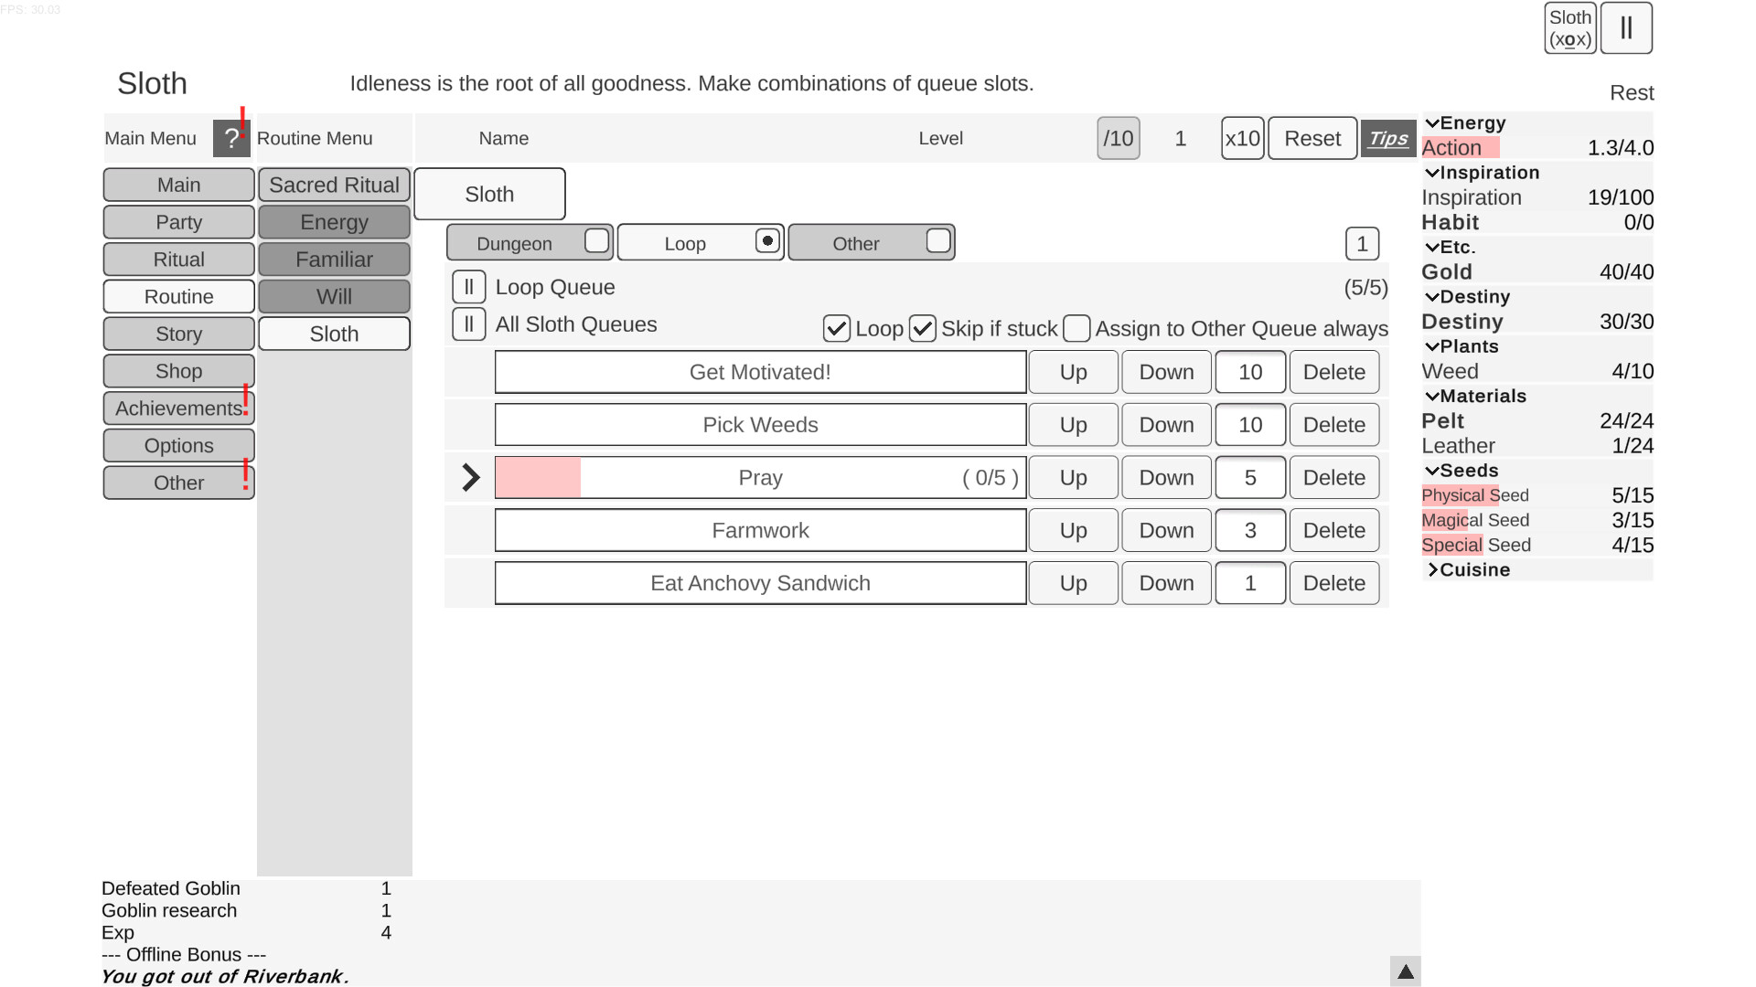
Task: Enable Assign to Other Queue always
Action: point(1076,328)
